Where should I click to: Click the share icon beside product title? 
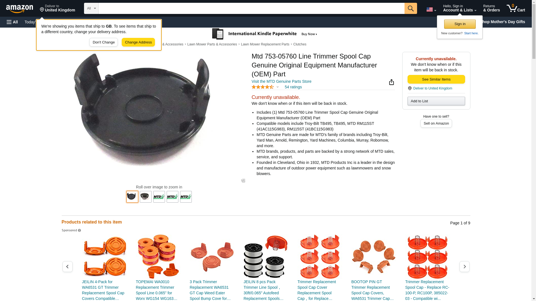pyautogui.click(x=391, y=82)
